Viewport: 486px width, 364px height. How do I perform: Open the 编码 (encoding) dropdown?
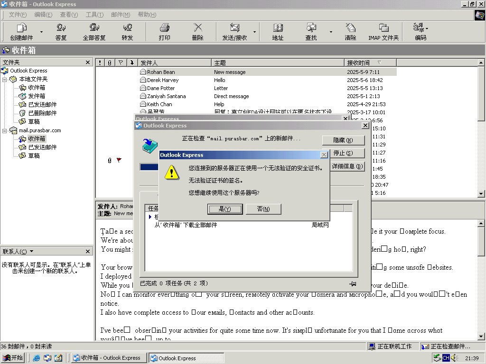(421, 32)
